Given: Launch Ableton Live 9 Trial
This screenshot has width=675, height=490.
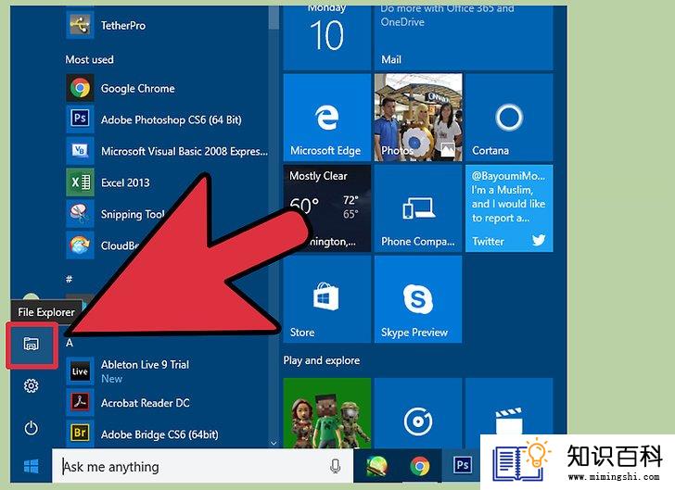Looking at the screenshot, I should pos(166,371).
